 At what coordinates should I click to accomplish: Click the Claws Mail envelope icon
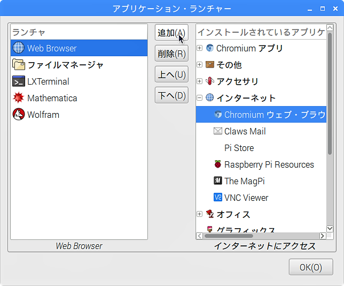pyautogui.click(x=218, y=131)
